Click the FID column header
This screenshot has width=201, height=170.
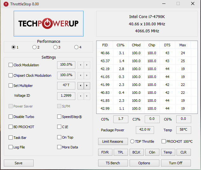click(105, 45)
